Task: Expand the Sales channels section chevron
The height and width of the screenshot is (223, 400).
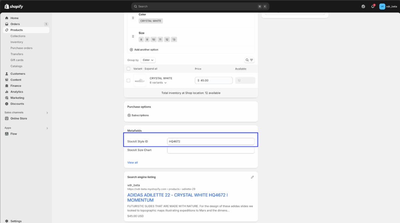Action: 47,113
